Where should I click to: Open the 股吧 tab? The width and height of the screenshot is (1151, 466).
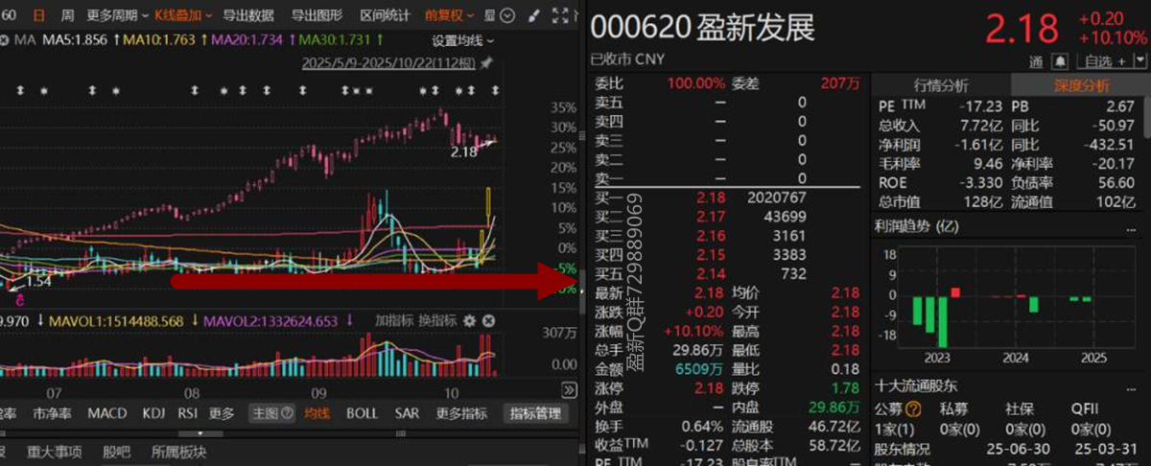pyautogui.click(x=116, y=452)
